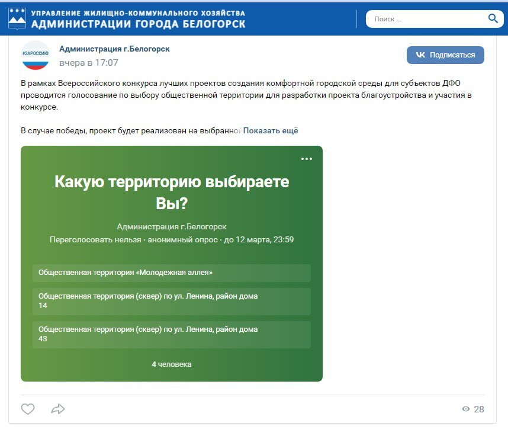The image size is (508, 429).
Task: Click the 4 человека voters count
Action: pyautogui.click(x=172, y=364)
